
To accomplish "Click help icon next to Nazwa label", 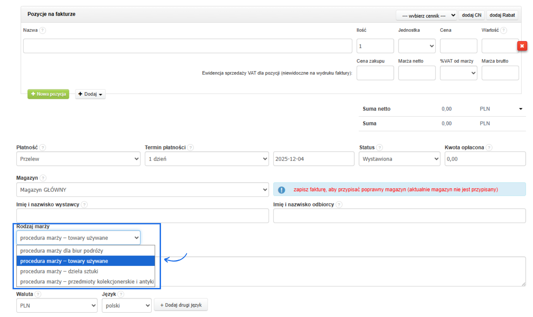I will (x=42, y=30).
